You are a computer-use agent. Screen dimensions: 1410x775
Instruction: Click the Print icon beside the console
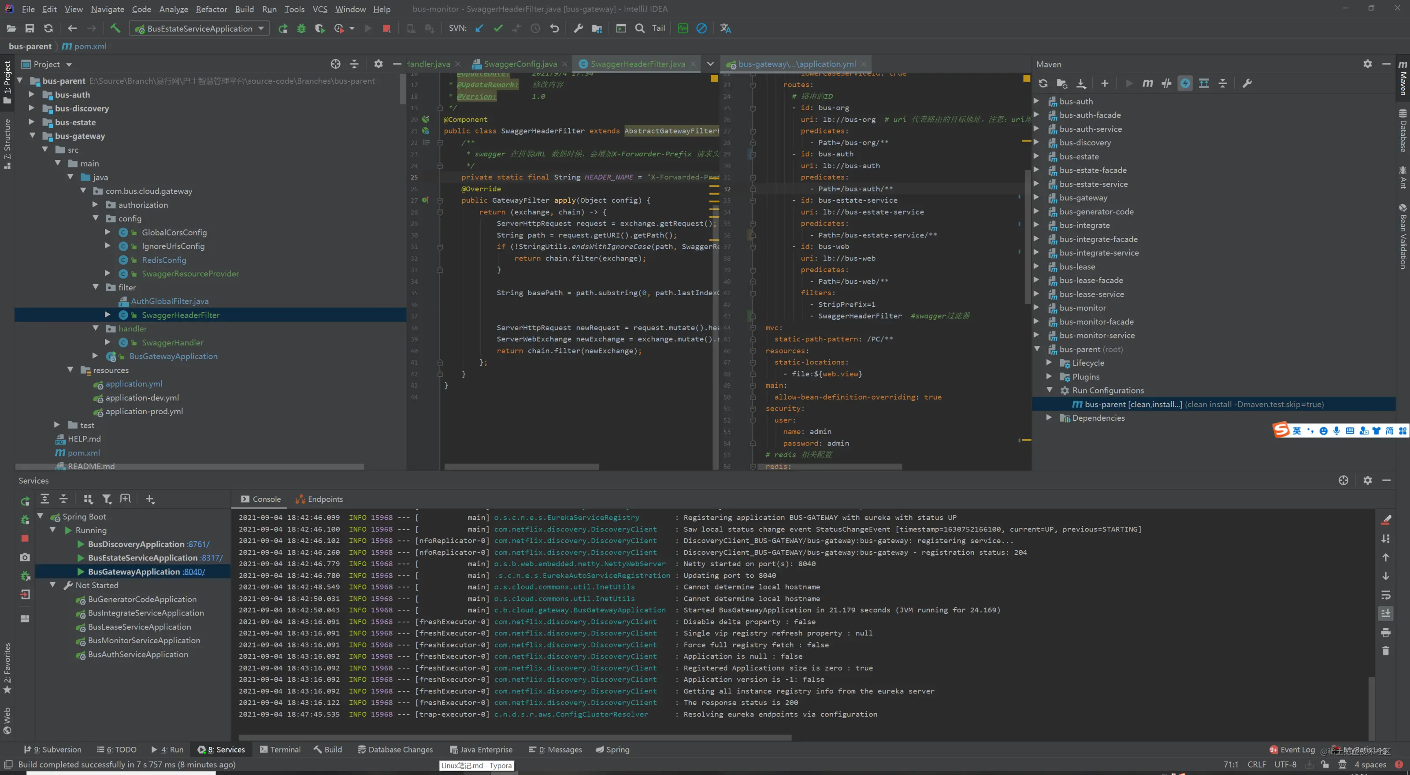click(x=1385, y=633)
